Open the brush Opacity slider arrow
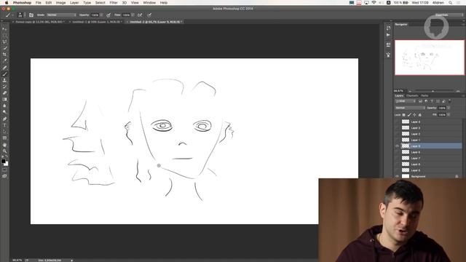This screenshot has height=262, width=466. (101, 15)
